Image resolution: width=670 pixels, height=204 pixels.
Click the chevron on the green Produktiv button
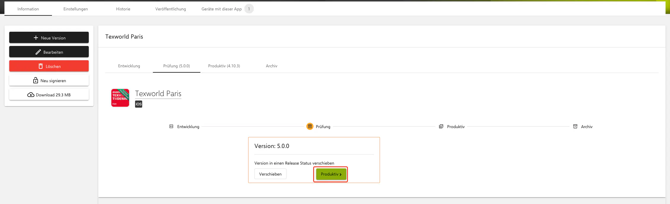pyautogui.click(x=340, y=174)
